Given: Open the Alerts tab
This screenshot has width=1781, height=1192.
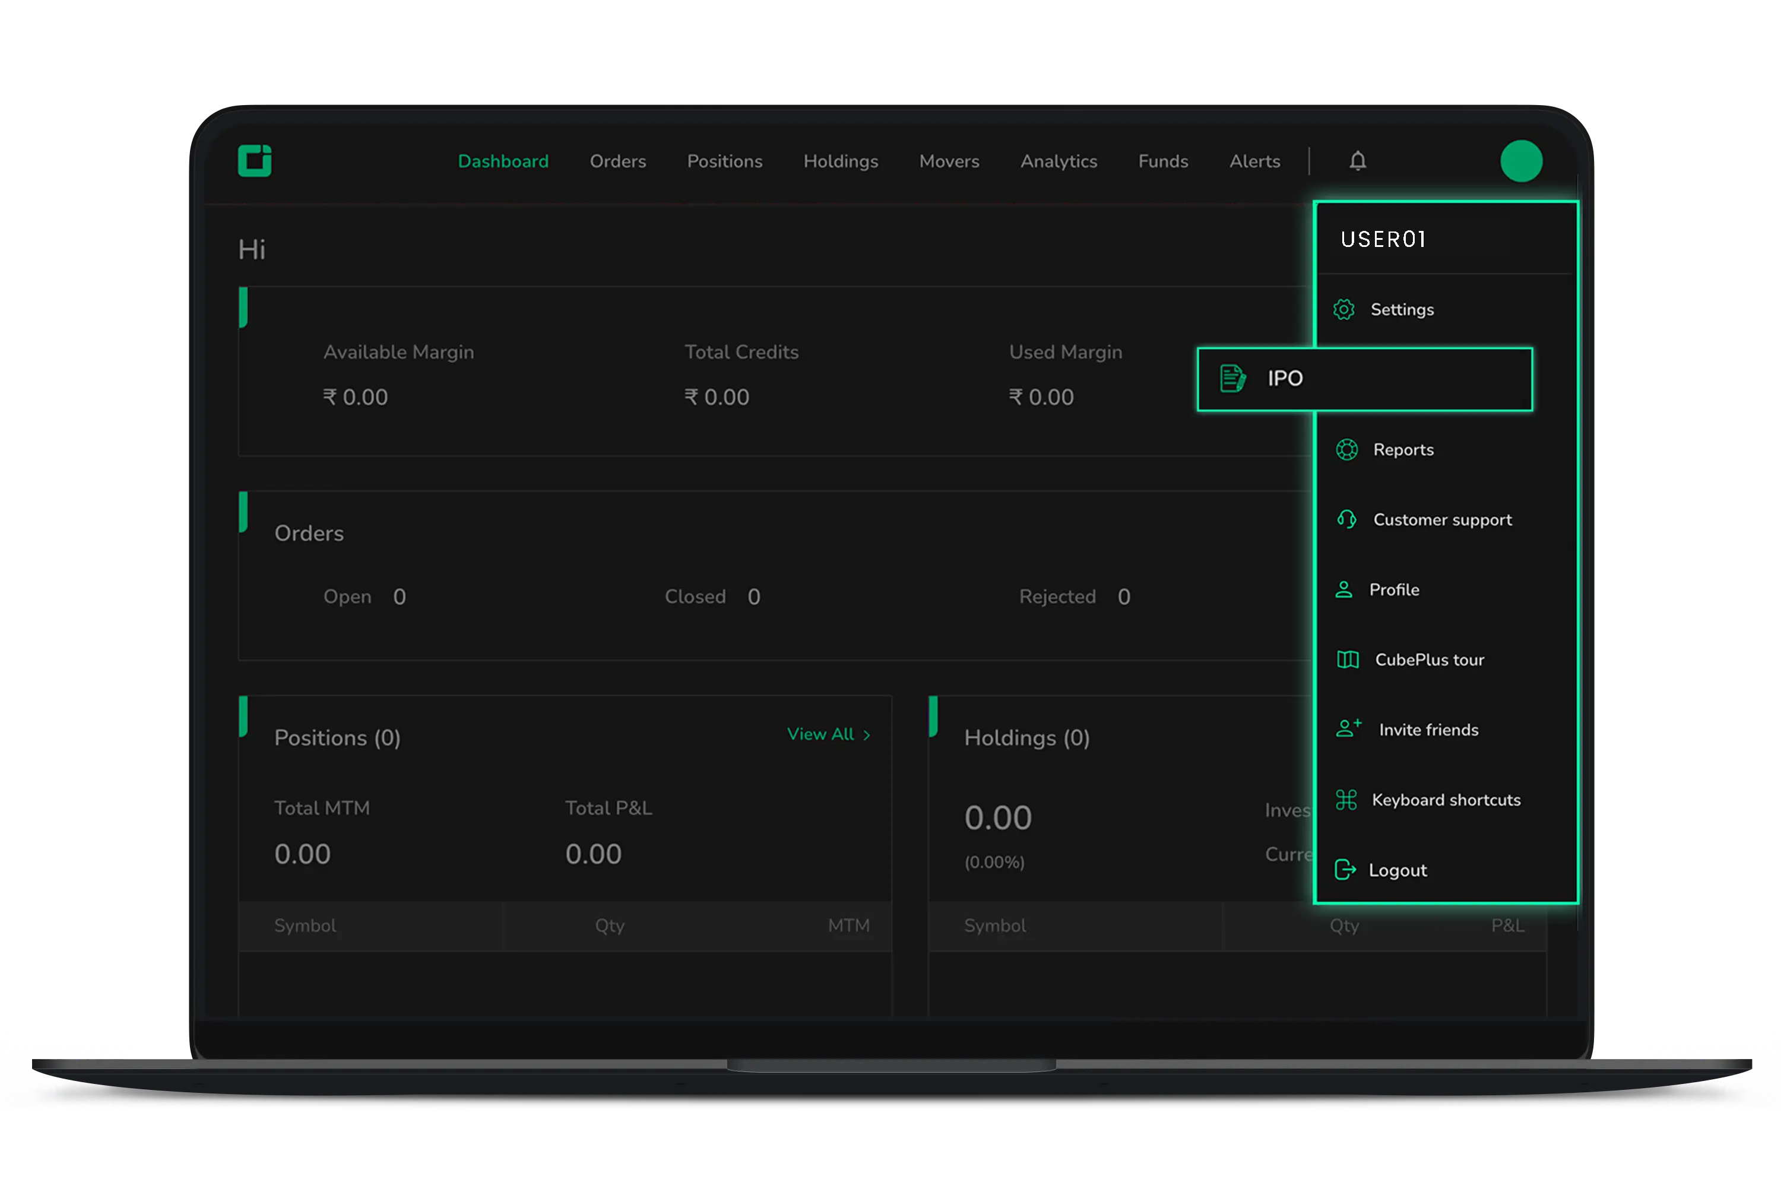Looking at the screenshot, I should (x=1254, y=161).
